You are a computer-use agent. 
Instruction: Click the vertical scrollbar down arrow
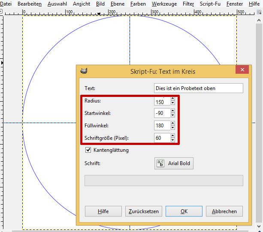coord(259,226)
